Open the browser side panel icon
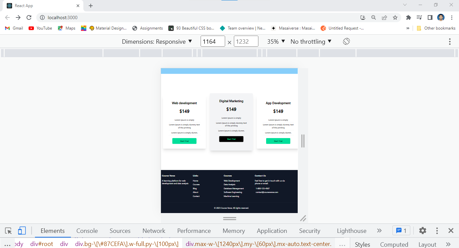Viewport: 459px width, 248px height. tap(430, 17)
